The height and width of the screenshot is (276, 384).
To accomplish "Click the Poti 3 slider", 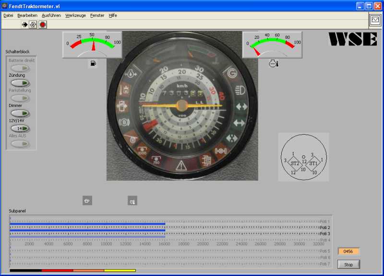I will pyautogui.click(x=164, y=233).
